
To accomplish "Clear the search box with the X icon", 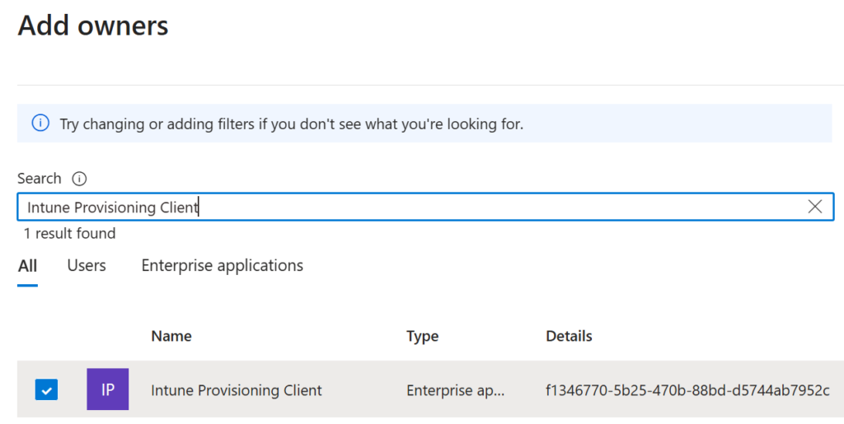I will (x=814, y=207).
